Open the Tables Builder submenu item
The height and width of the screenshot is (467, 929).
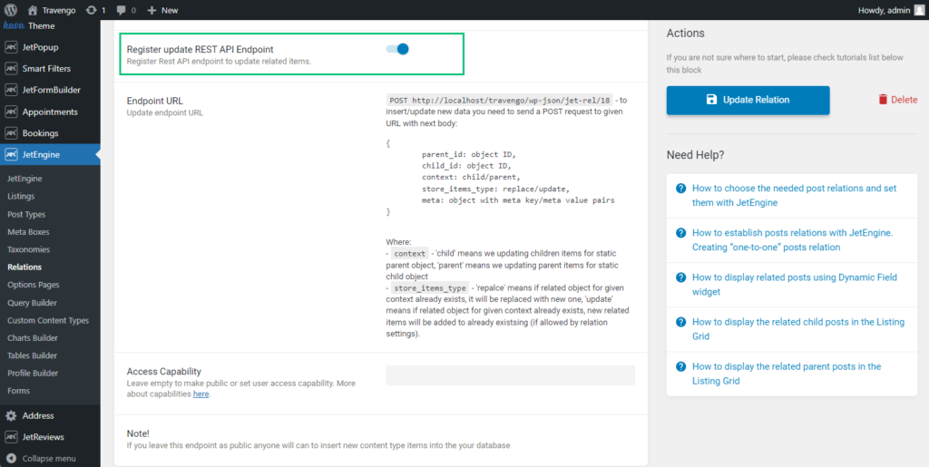coord(32,355)
